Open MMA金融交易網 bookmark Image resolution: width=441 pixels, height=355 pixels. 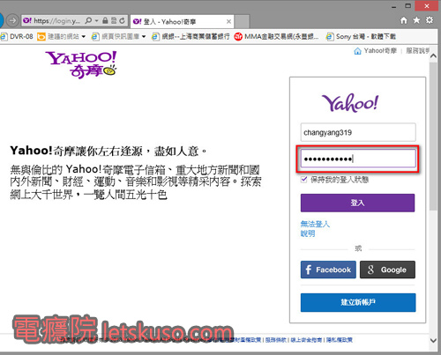[x=281, y=37]
